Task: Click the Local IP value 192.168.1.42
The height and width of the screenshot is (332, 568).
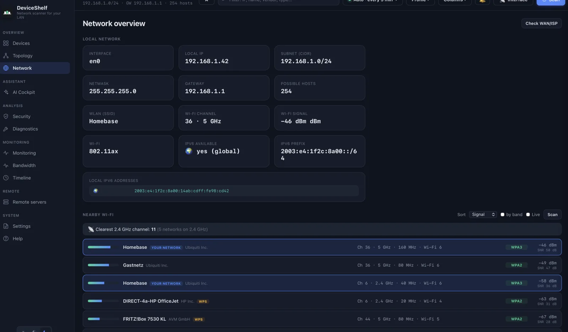Action: tap(207, 61)
